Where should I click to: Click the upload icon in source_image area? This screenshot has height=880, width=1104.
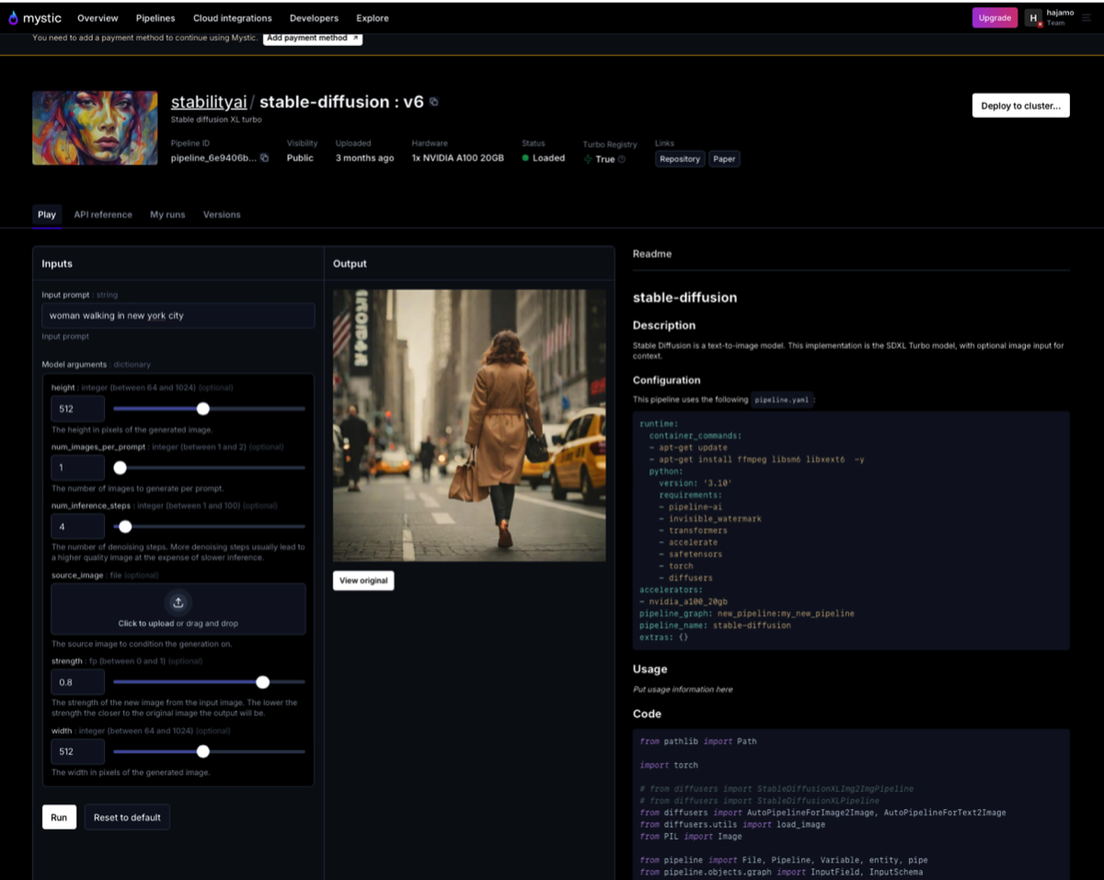pos(178,602)
